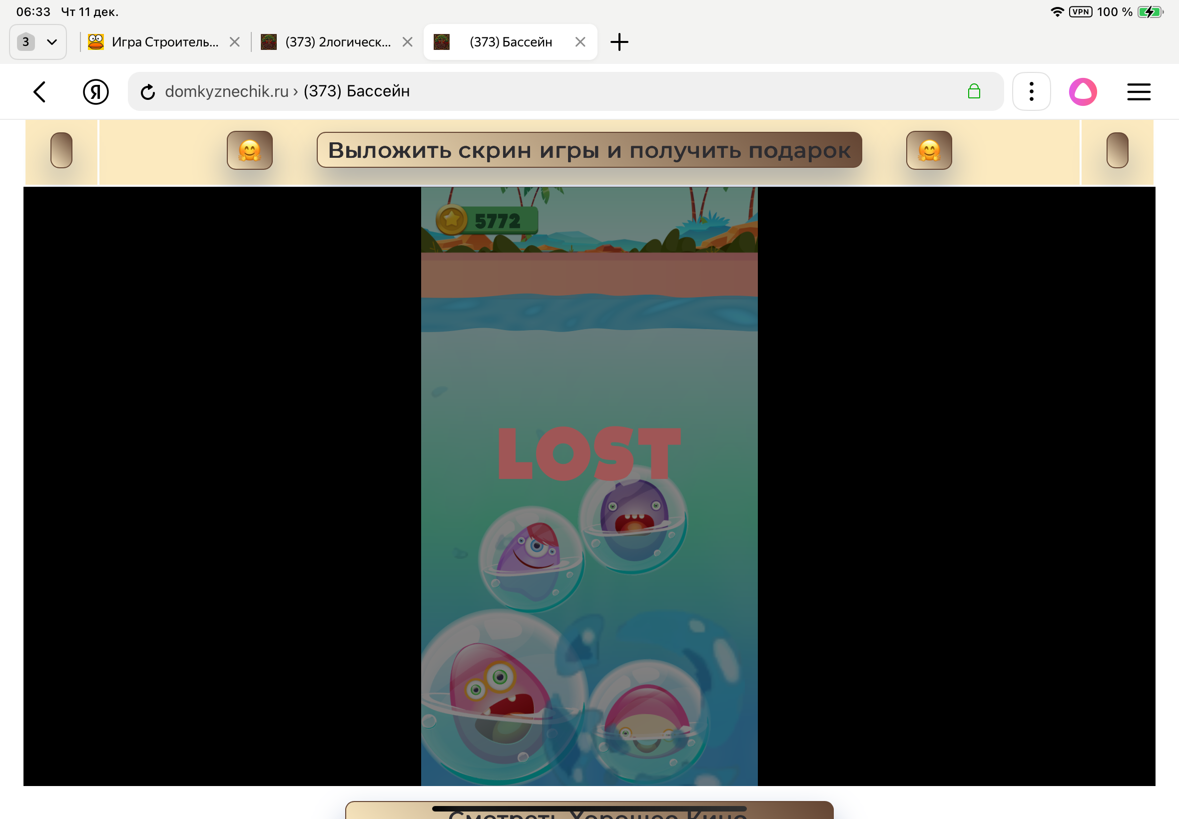
Task: Open a new tab with plus icon
Action: point(619,42)
